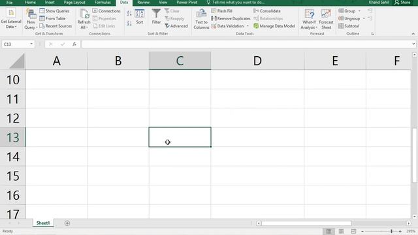Click into the formula bar
The width and height of the screenshot is (418, 235).
(246, 44)
